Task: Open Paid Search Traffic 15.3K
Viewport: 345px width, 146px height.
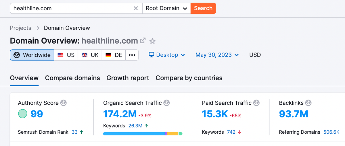Action: click(x=215, y=114)
